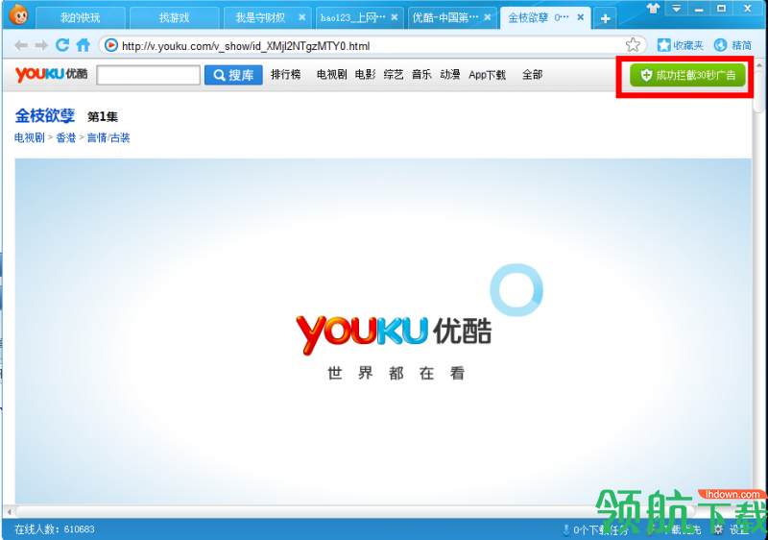Click the 搜库 search button
This screenshot has height=540, width=768.
coord(233,75)
